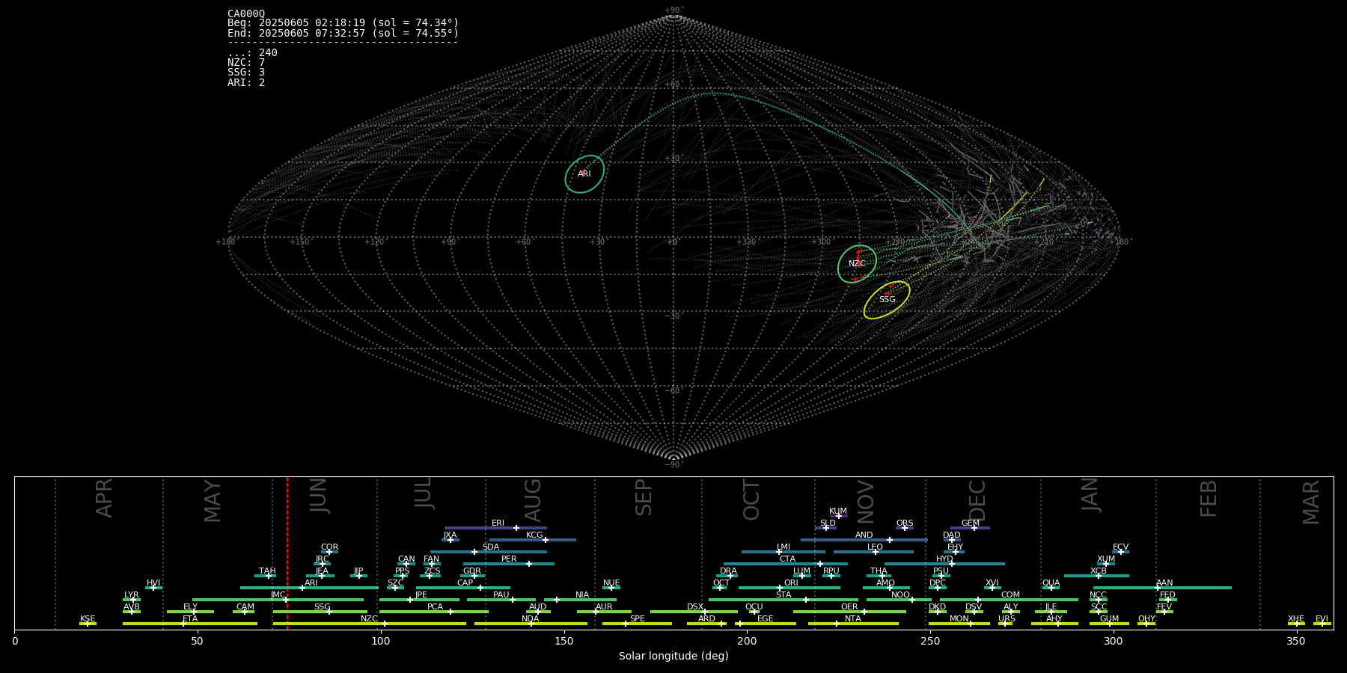Select the End: 20250605 07:32:57 line
This screenshot has width=1347, height=673.
[x=343, y=33]
